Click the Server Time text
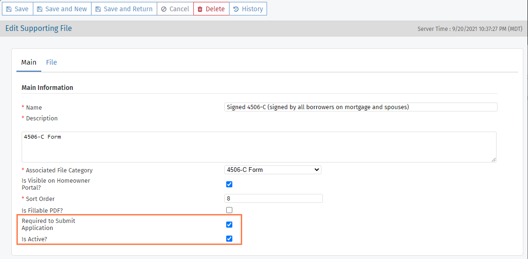This screenshot has width=528, height=259. tap(470, 29)
